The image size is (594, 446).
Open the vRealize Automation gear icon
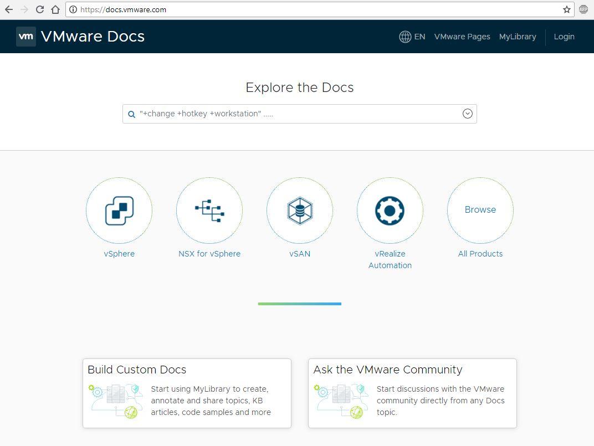point(390,211)
